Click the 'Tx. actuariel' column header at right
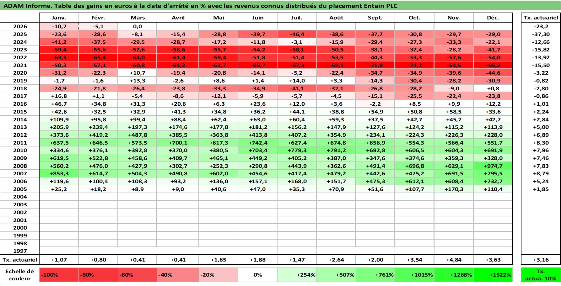Image resolution: width=561 pixels, height=286 pixels. pos(541,18)
